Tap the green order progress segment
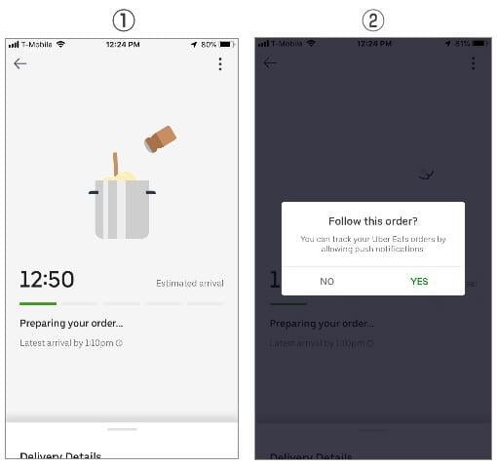The height and width of the screenshot is (468, 497). [38, 303]
